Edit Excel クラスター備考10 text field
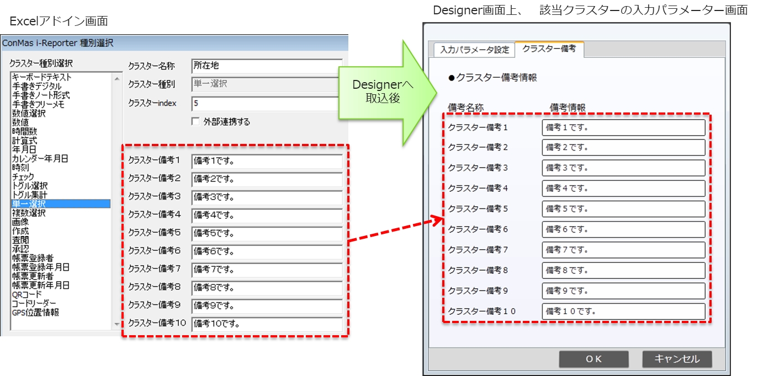 pos(267,324)
